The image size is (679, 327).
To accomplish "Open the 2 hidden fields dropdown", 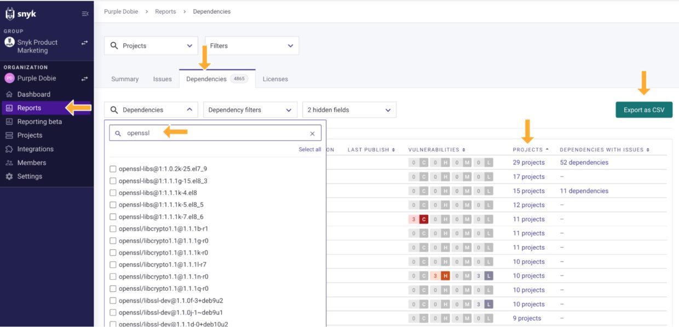I will click(x=349, y=110).
